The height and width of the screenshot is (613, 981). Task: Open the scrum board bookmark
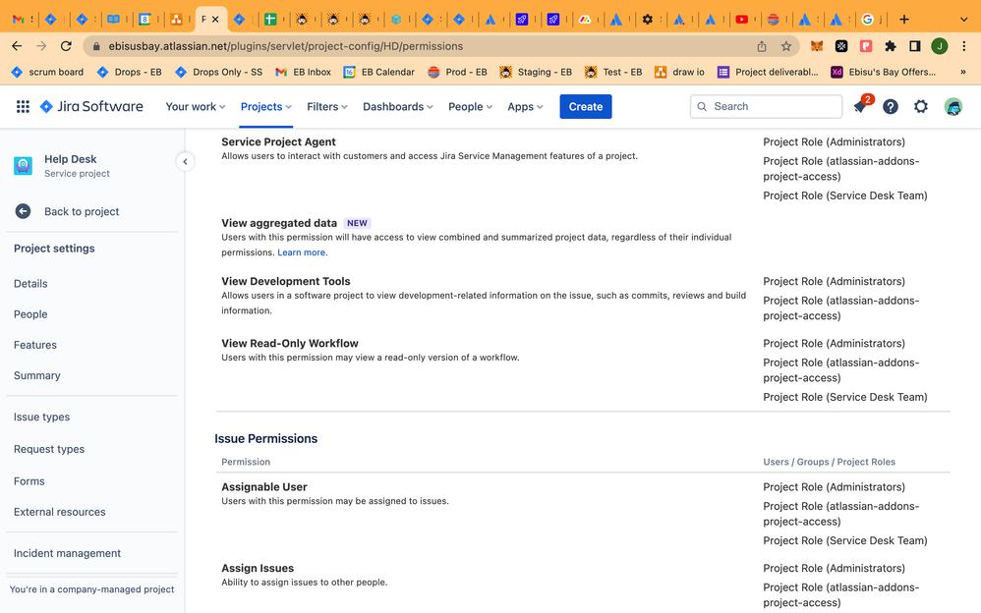(x=47, y=72)
